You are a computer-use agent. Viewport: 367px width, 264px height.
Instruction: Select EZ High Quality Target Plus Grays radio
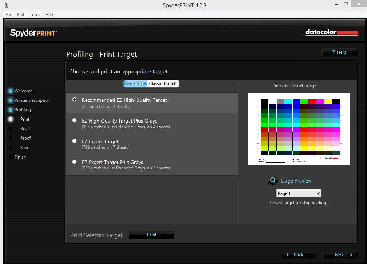(x=74, y=120)
